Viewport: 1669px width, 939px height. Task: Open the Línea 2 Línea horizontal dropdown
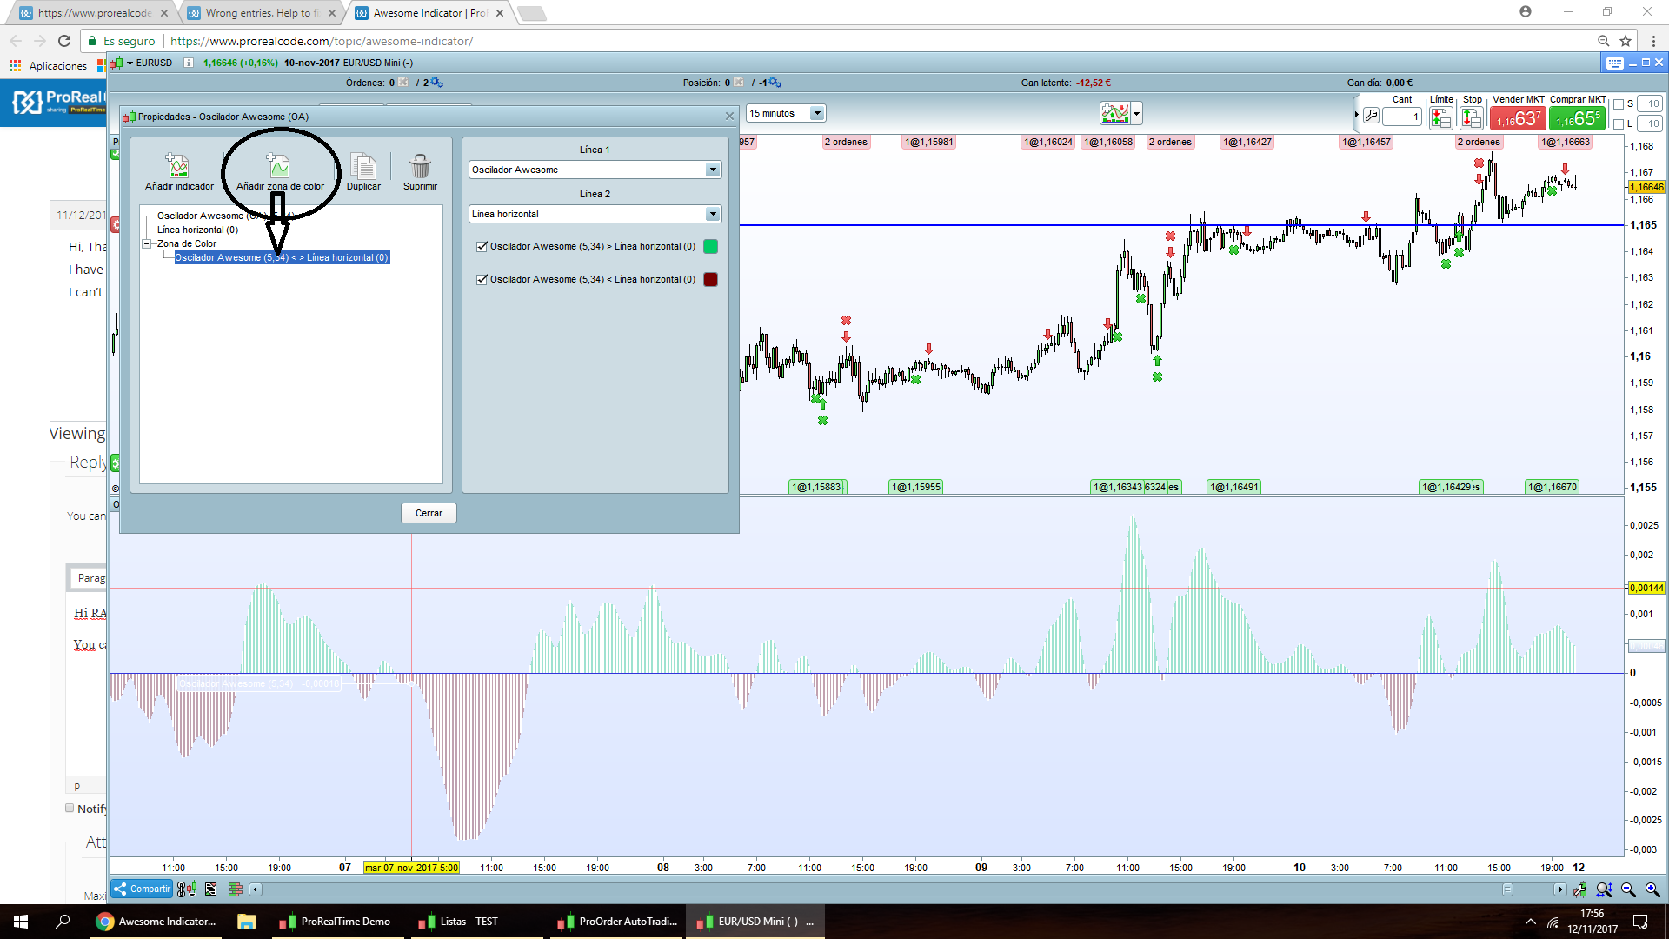tap(713, 214)
